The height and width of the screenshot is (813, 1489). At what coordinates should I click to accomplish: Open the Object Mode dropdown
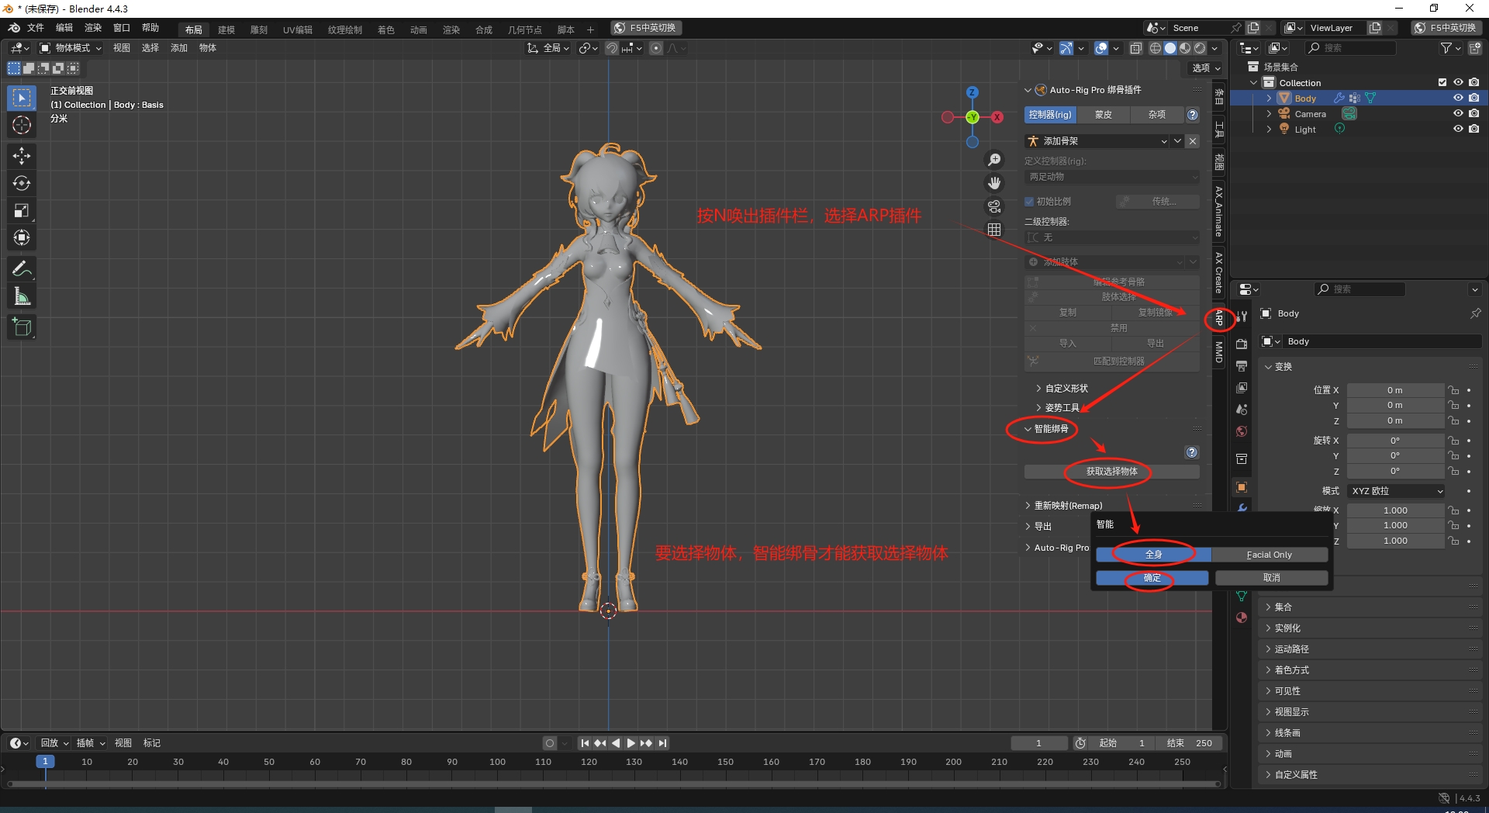point(71,48)
